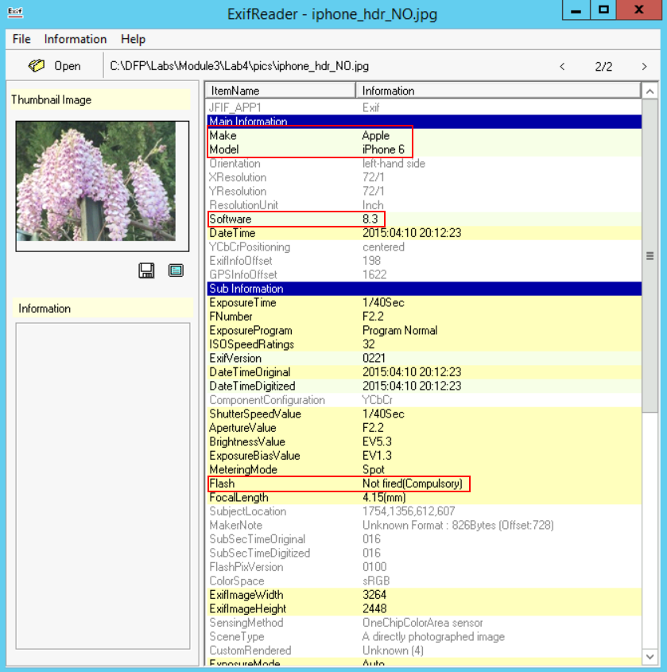This screenshot has height=672, width=667.
Task: Click the Open folder icon in toolbar
Action: [37, 66]
